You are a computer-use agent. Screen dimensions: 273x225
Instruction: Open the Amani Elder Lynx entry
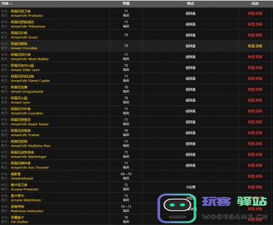(x=25, y=70)
